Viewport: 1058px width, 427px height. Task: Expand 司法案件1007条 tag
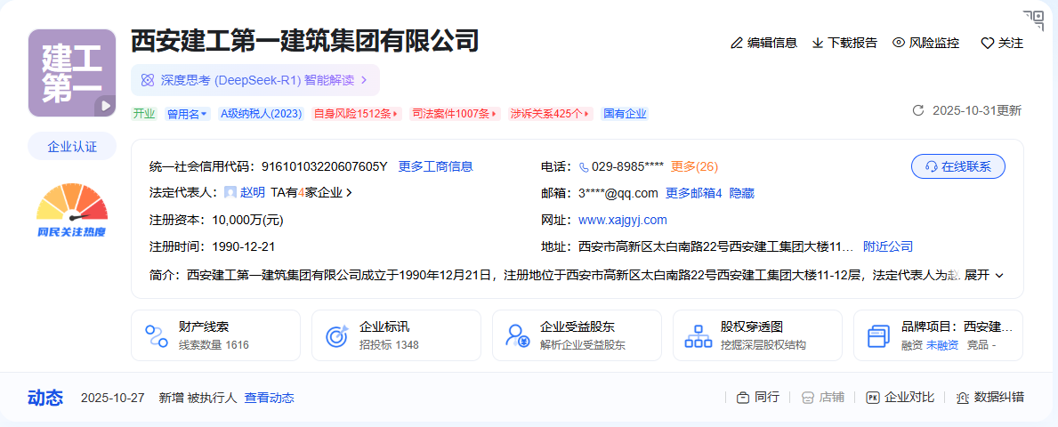pyautogui.click(x=456, y=114)
